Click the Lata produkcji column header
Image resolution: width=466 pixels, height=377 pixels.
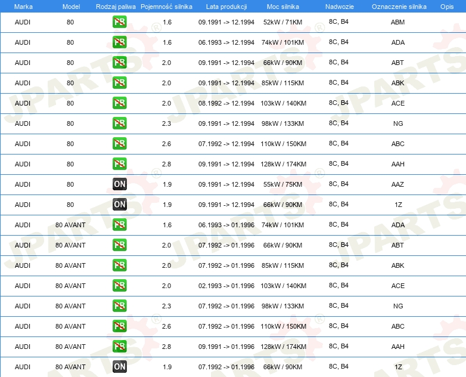point(226,7)
